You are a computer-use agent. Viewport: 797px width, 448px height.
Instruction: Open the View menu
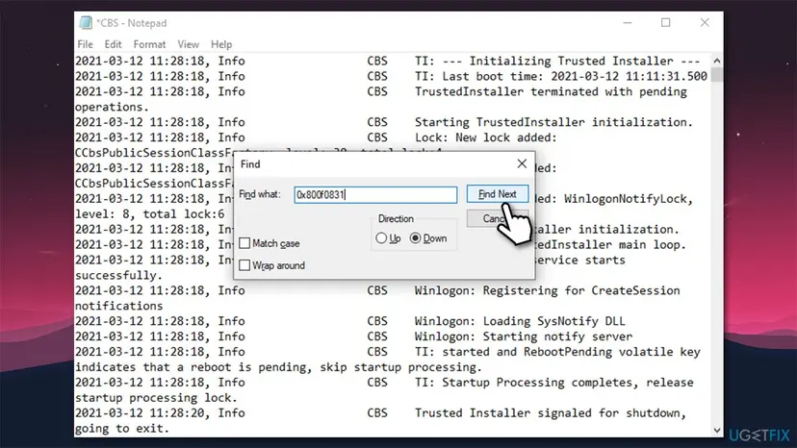(x=188, y=44)
